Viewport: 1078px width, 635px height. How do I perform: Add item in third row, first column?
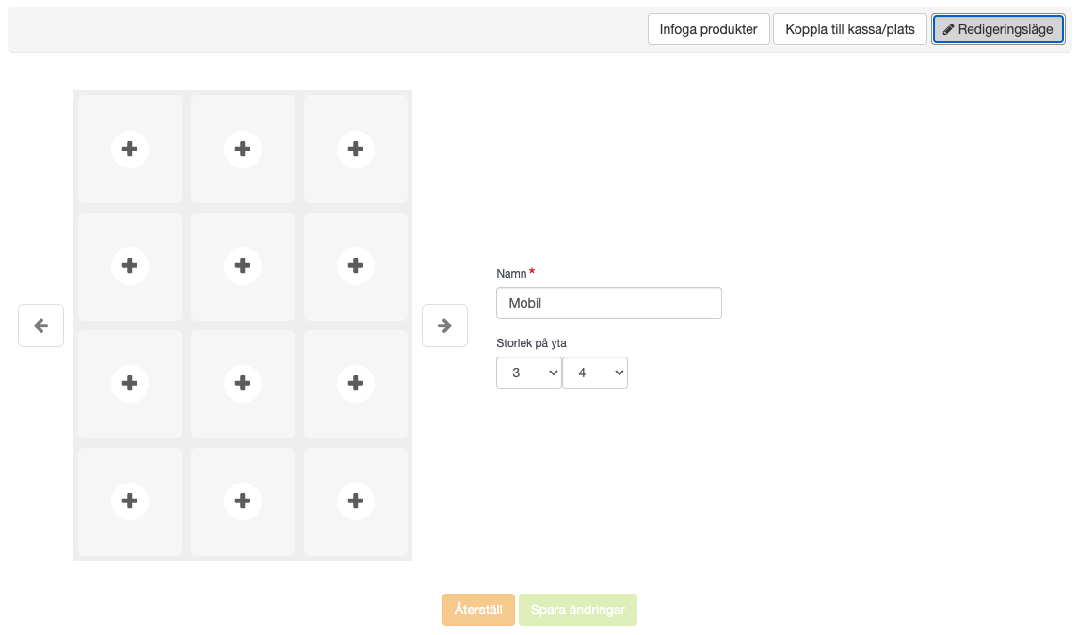129,384
